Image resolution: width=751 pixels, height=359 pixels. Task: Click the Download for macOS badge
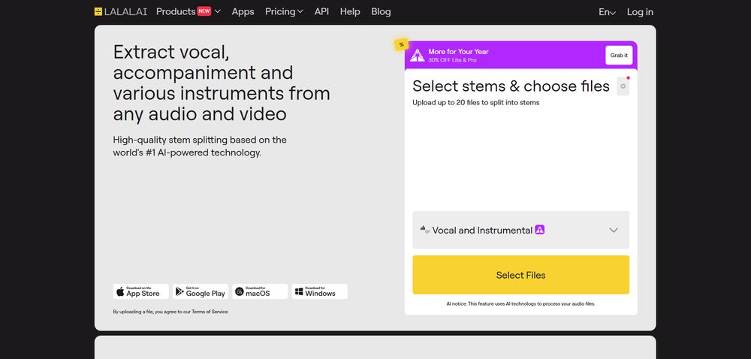point(261,291)
